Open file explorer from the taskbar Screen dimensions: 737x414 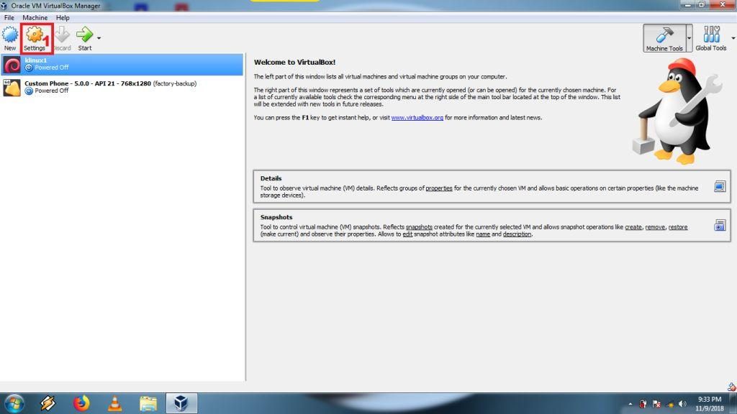148,403
